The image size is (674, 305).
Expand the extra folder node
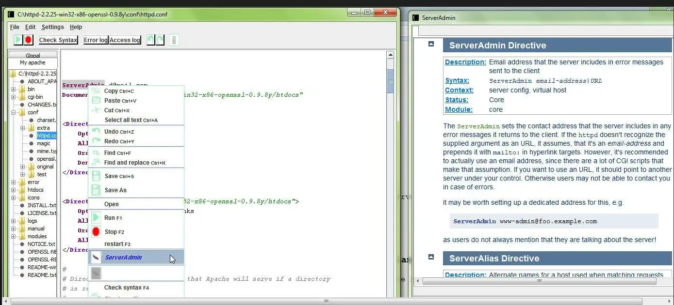tap(23, 128)
